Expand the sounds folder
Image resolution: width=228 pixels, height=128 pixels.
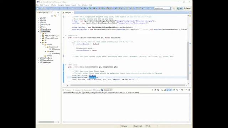(x=43, y=56)
